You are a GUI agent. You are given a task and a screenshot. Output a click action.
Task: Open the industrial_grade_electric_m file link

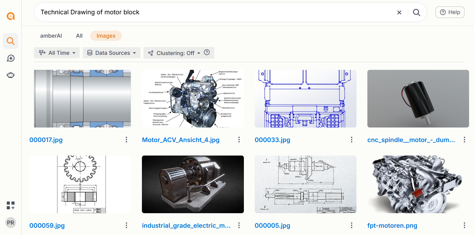click(186, 226)
